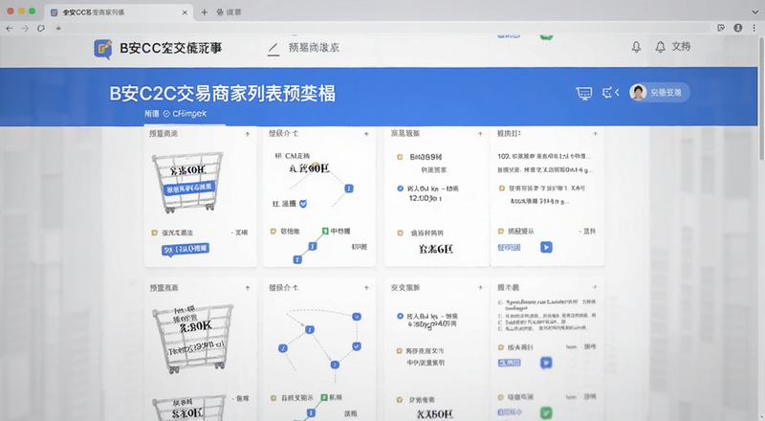Select the active browser tab

[x=119, y=12]
